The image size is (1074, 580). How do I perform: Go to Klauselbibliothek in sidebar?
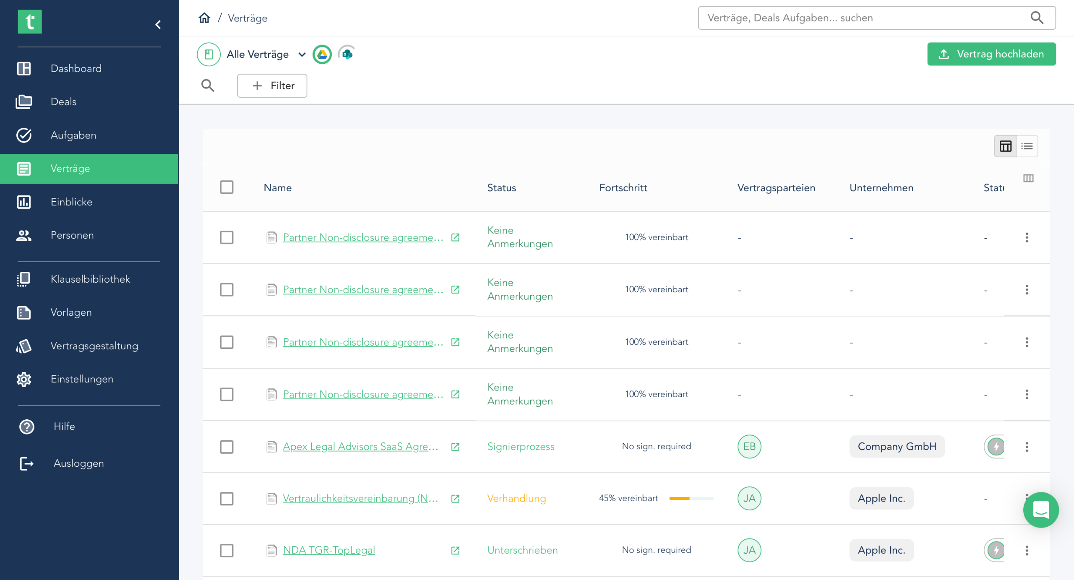pos(90,279)
